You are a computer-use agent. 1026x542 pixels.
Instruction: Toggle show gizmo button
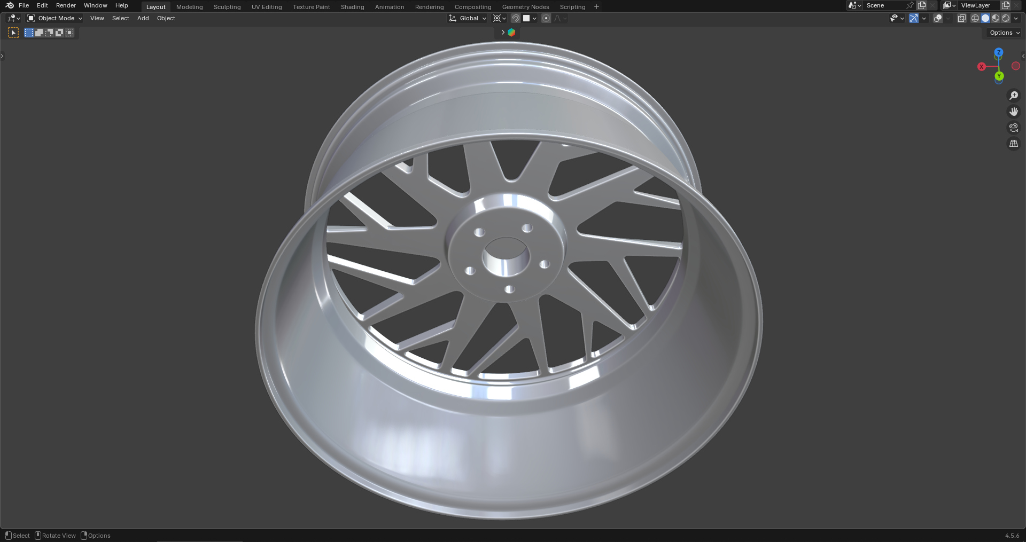(914, 18)
